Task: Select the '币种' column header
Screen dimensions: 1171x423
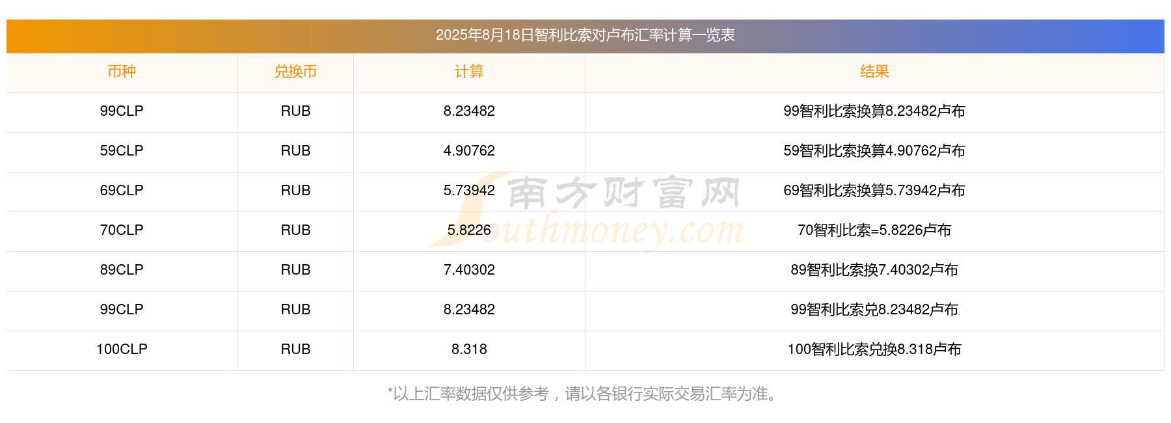Action: [x=122, y=72]
